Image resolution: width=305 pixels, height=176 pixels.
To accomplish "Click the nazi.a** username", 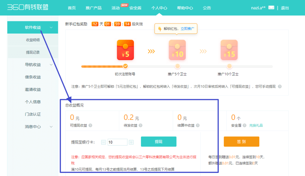I will tap(258, 8).
